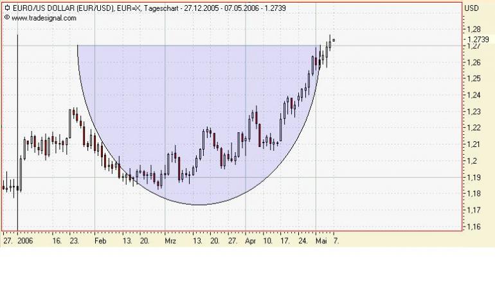Click the 7. date label after Mai
The image size is (495, 294).
[x=336, y=241]
